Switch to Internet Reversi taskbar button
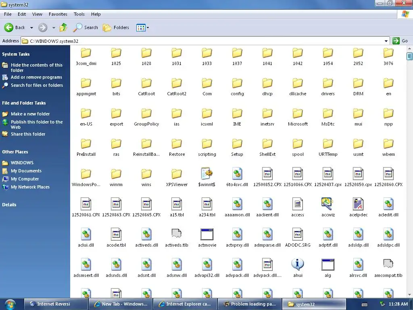The height and width of the screenshot is (310, 413). pyautogui.click(x=56, y=304)
